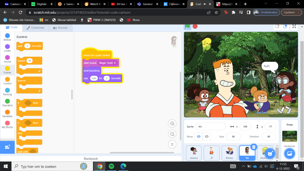Zoom in on the code workspace

(x=172, y=123)
